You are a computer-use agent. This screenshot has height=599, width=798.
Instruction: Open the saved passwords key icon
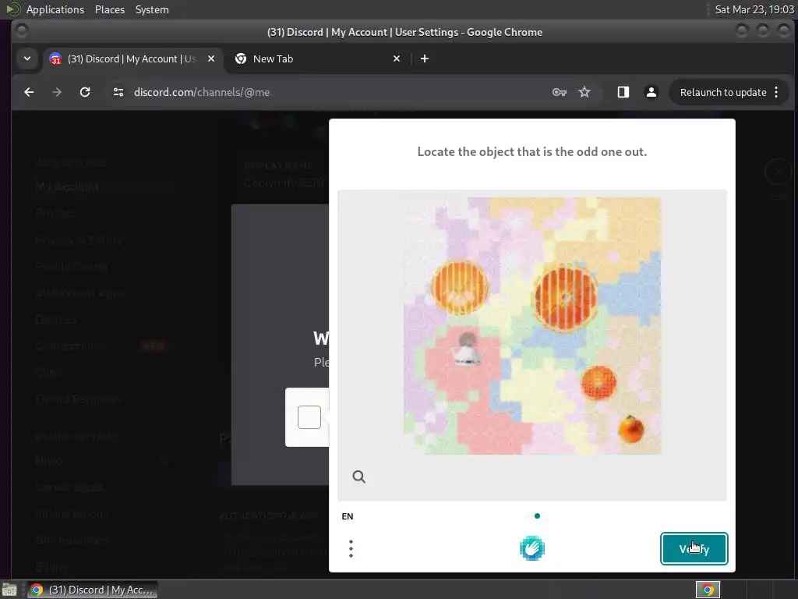(x=560, y=92)
